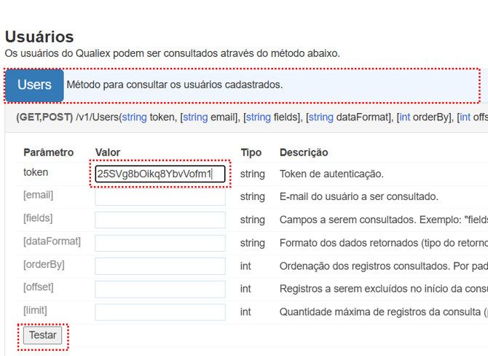
Task: Click the [email] value input box
Action: coord(160,197)
